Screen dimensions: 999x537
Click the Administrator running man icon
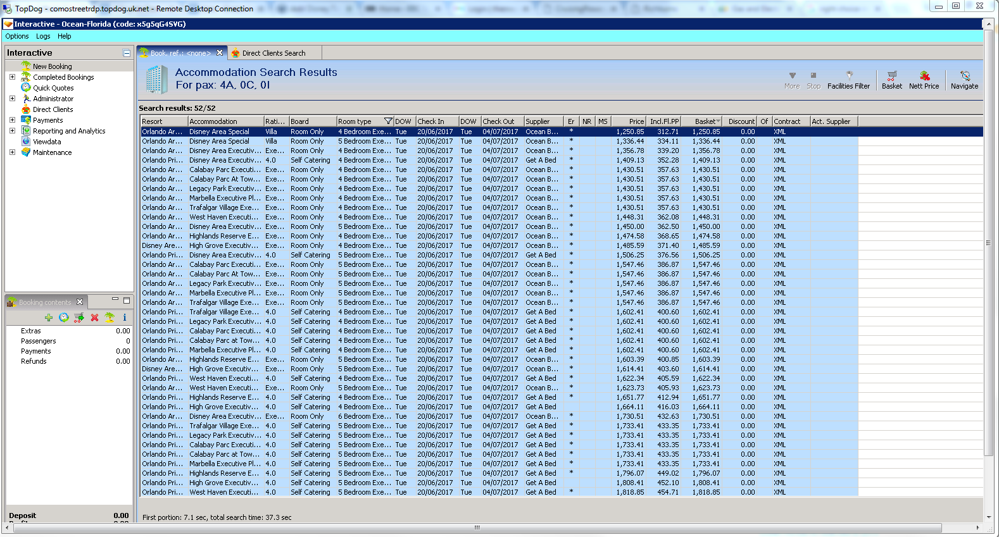[x=26, y=99]
